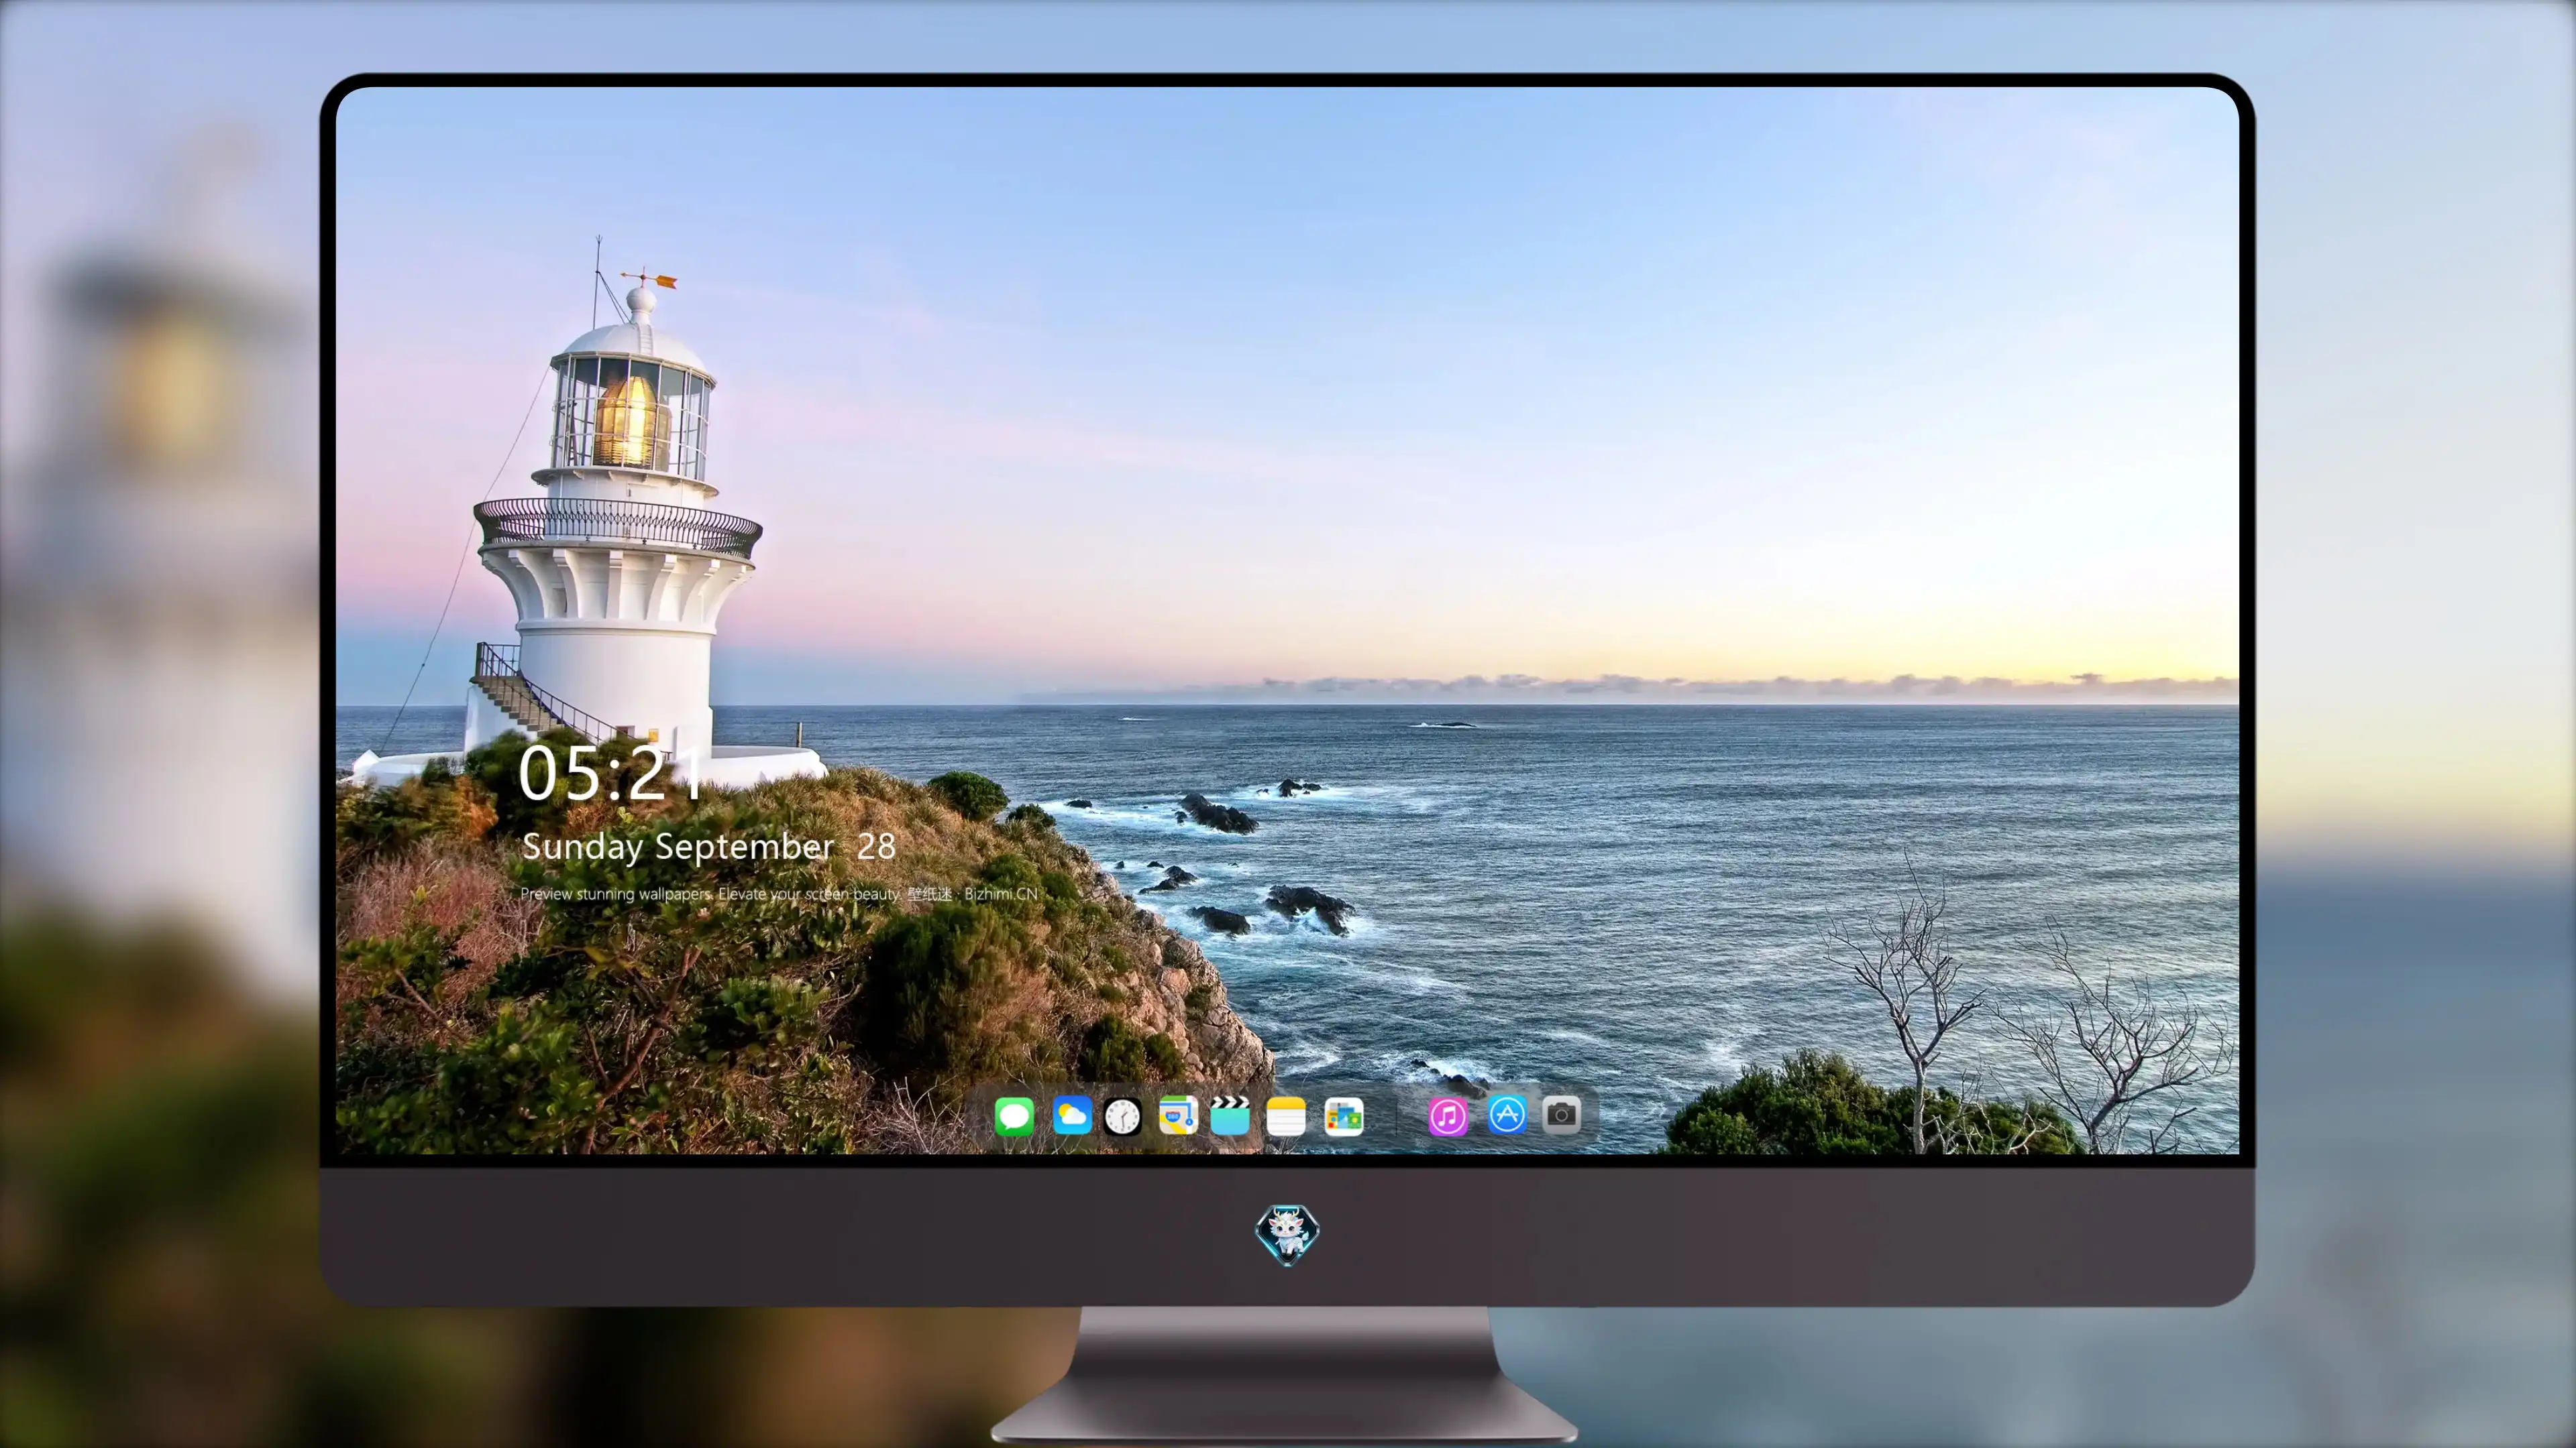
Task: Open the Notes app in the dock
Action: (x=1286, y=1115)
